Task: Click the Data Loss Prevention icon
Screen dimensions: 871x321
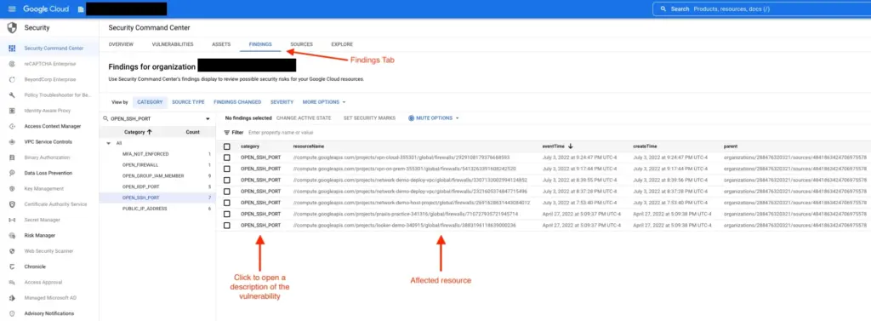Action: pos(12,173)
